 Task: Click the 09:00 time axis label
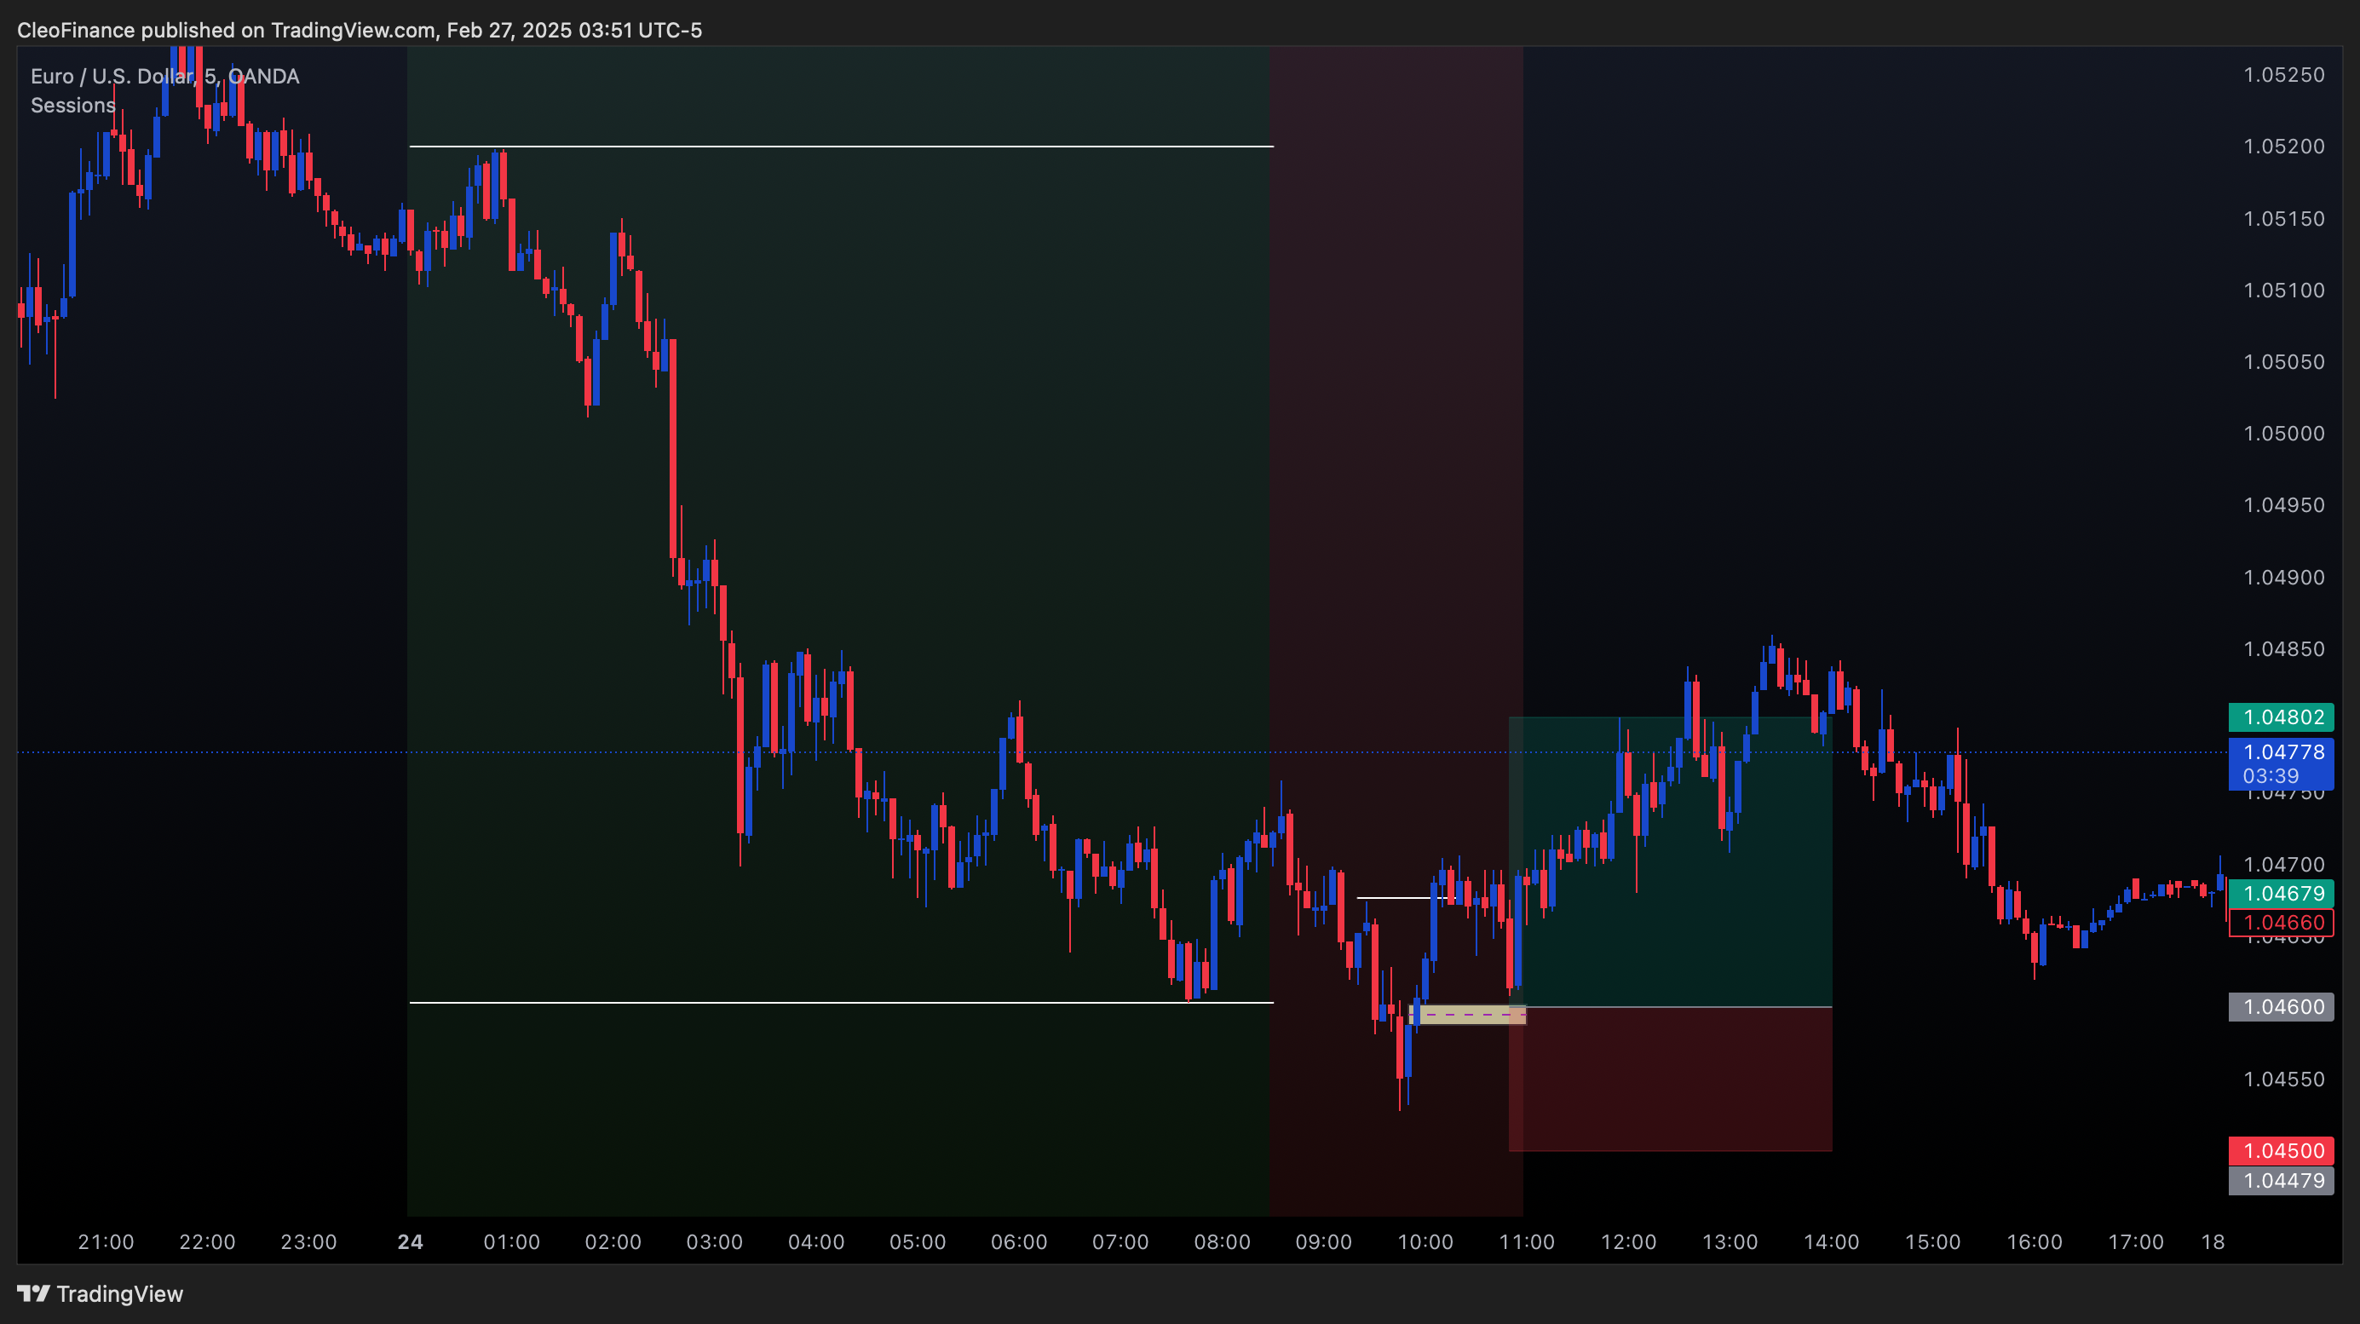(x=1324, y=1241)
